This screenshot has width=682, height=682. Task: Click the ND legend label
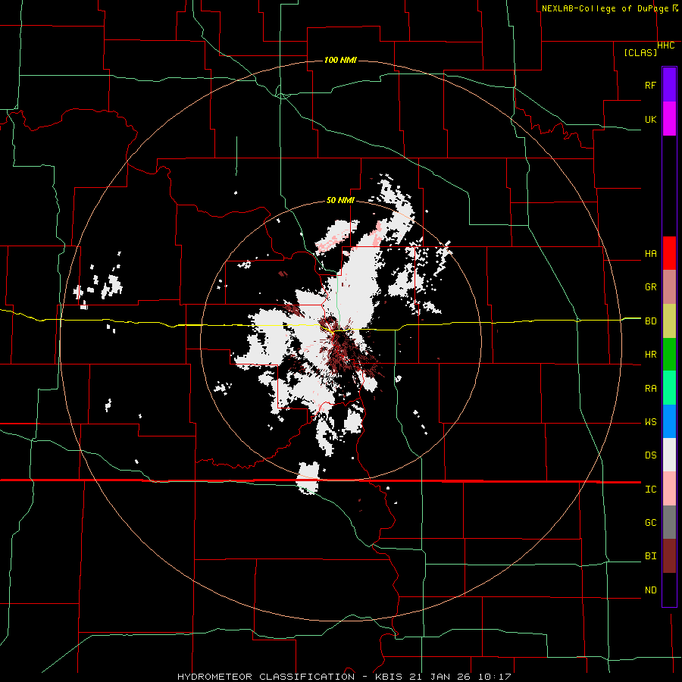coord(650,590)
